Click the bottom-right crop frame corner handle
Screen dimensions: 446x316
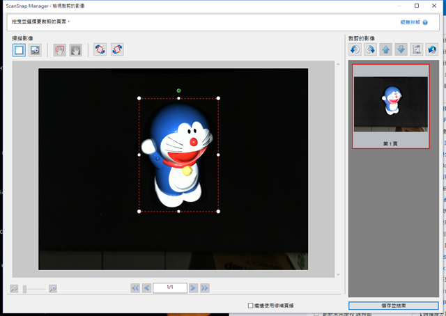point(218,212)
